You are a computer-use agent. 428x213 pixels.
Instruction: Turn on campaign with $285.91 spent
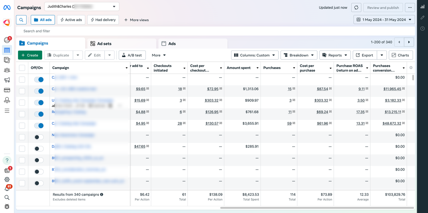pos(39,148)
